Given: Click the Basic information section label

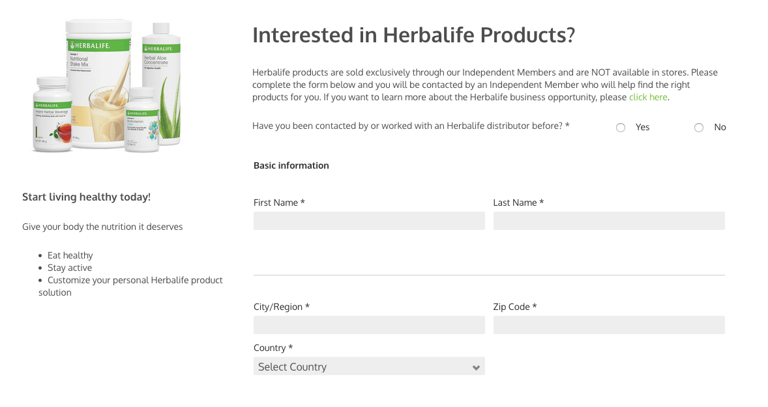Looking at the screenshot, I should pos(291,165).
